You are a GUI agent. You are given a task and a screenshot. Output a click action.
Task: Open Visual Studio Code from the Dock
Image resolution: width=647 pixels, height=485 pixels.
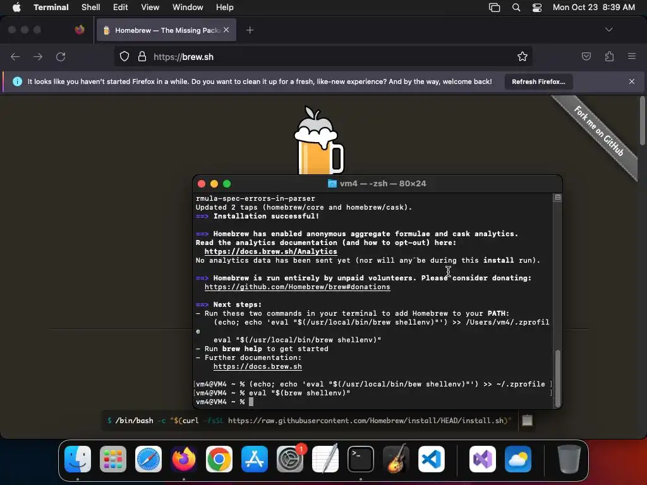click(432, 459)
